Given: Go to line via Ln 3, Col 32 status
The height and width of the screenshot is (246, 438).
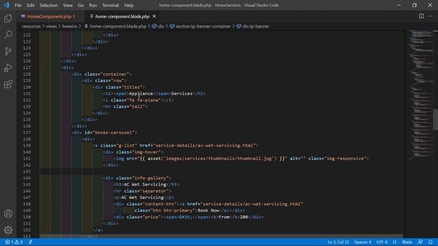Looking at the screenshot, I should pos(338,242).
